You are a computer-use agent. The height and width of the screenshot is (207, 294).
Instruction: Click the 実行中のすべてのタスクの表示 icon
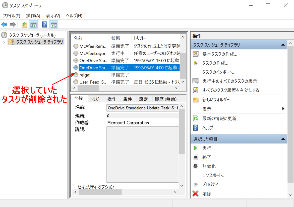(196, 81)
